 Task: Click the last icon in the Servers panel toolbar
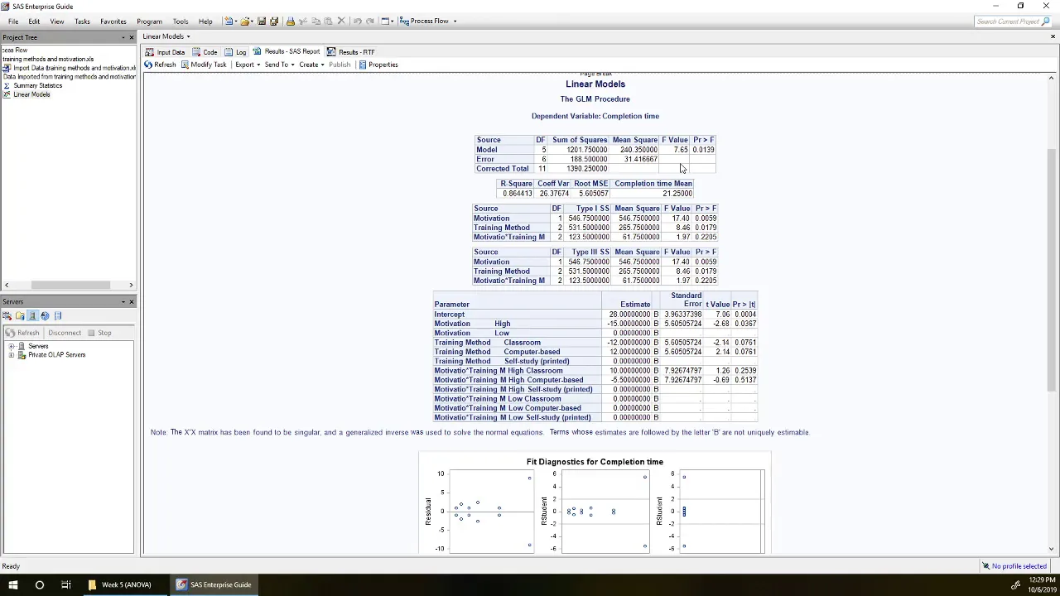coord(57,315)
